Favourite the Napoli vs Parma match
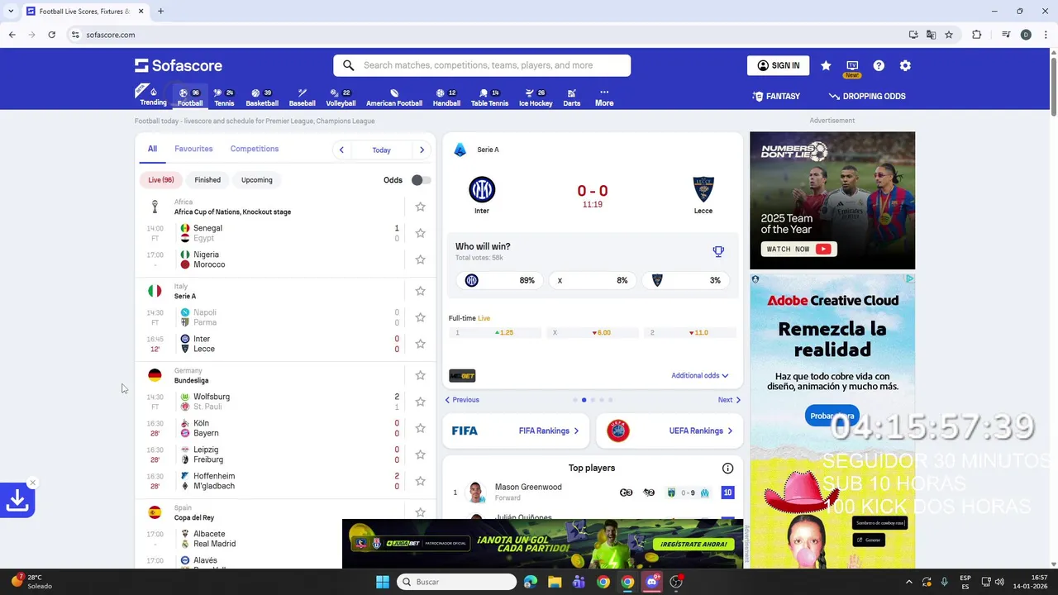This screenshot has height=595, width=1058. coord(420,317)
